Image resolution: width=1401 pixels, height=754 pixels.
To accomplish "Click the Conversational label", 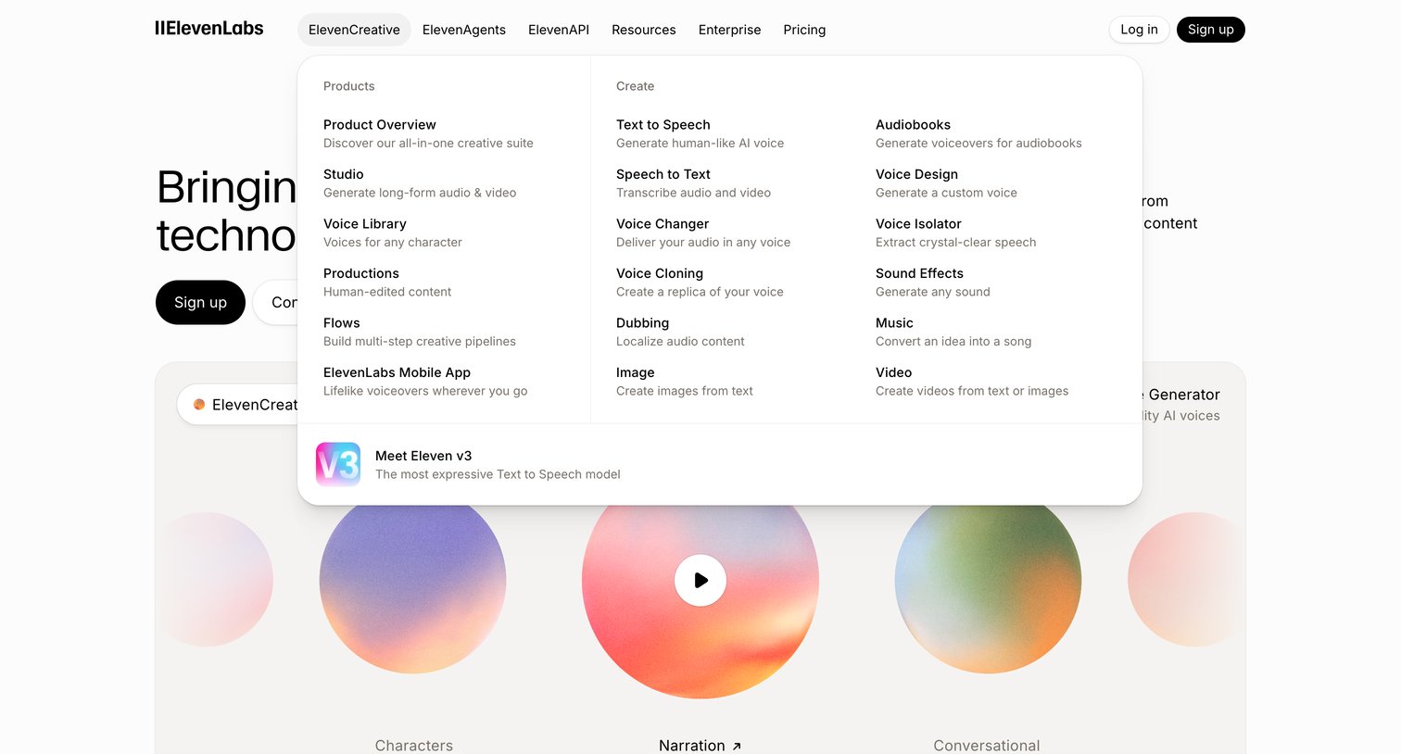I will tap(987, 745).
